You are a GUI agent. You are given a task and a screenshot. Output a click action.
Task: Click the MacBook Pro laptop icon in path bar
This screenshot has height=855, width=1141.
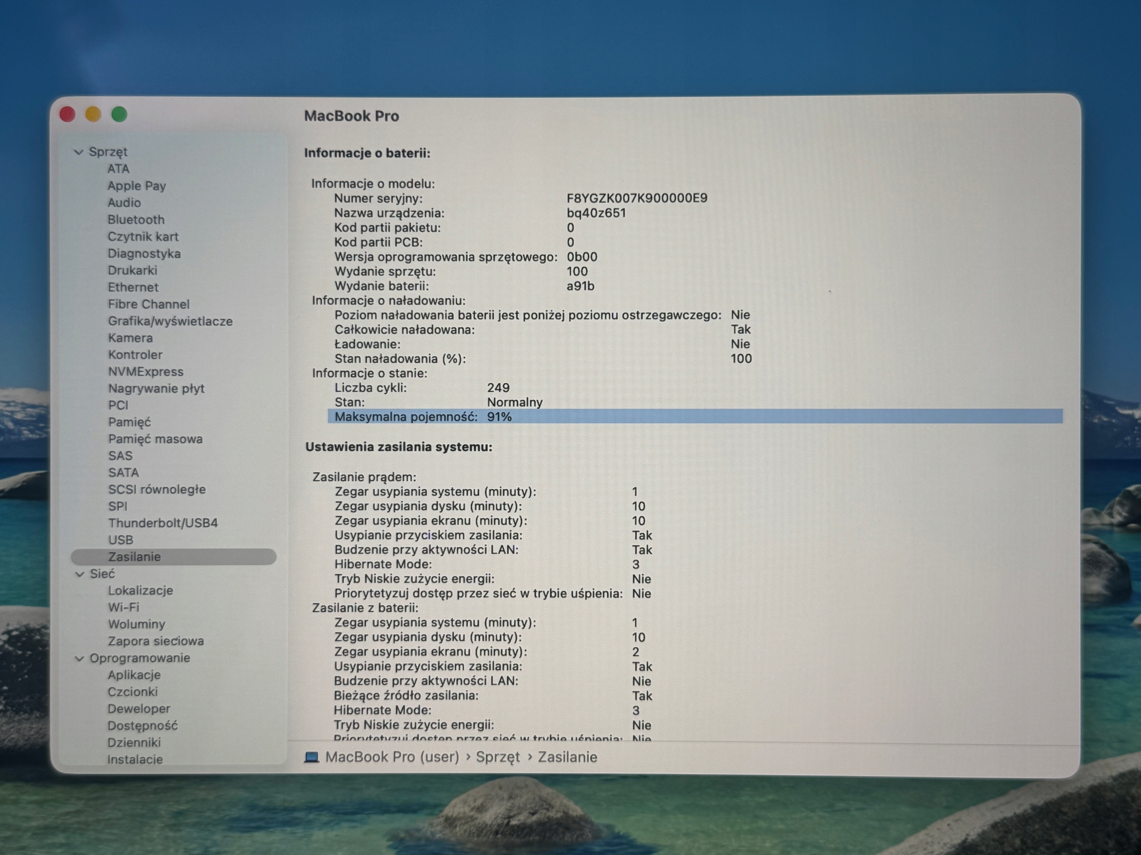click(x=312, y=757)
